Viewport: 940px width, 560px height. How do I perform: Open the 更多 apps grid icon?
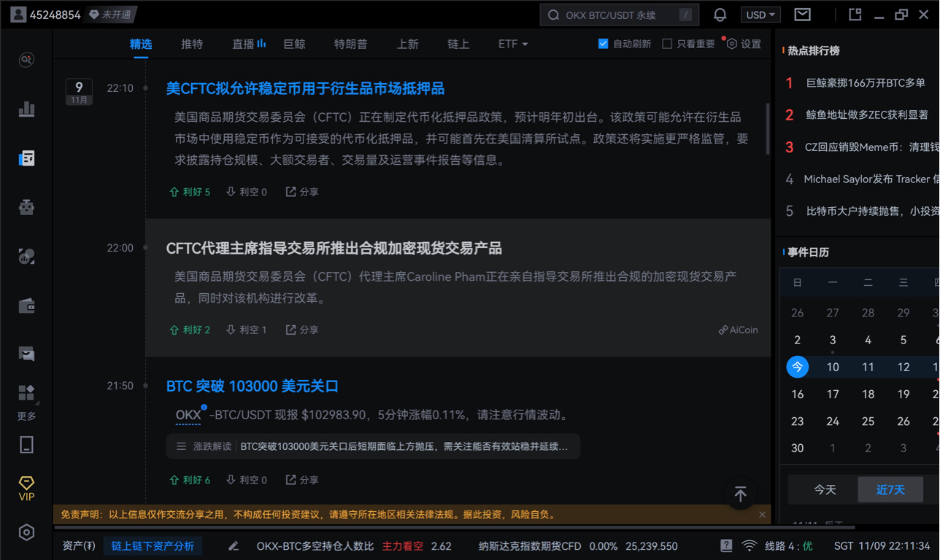(x=26, y=394)
